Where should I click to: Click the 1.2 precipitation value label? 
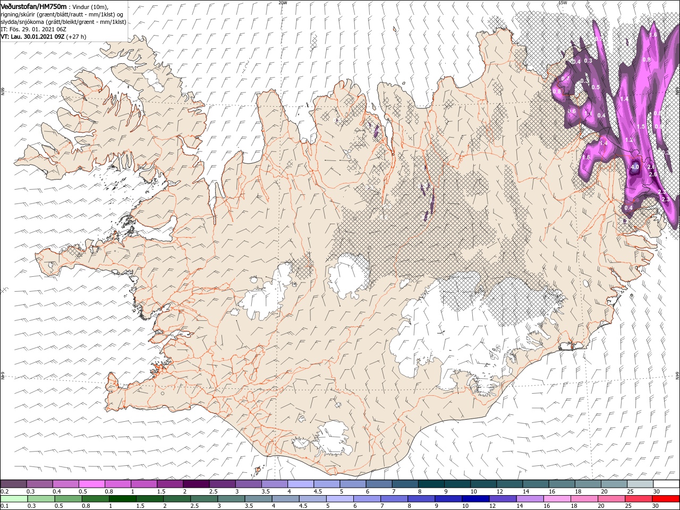(x=630, y=140)
